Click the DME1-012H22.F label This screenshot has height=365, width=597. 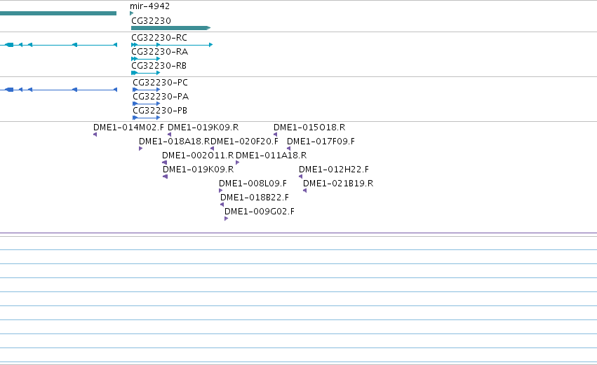coord(334,170)
